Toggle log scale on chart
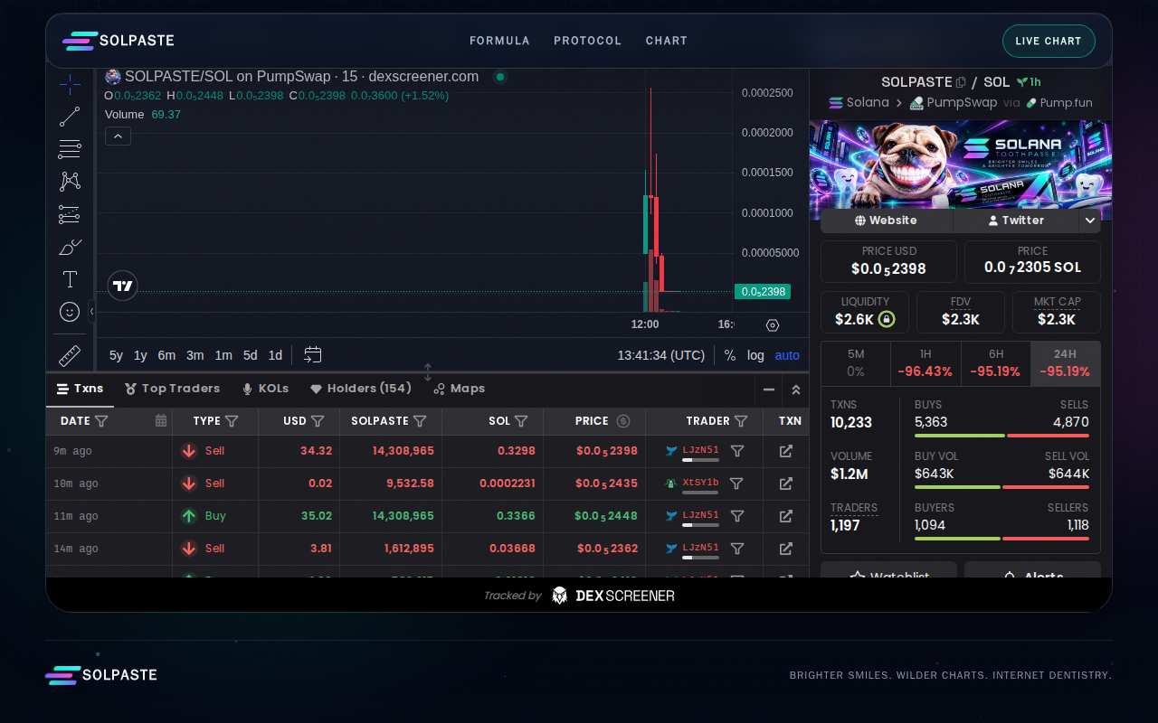1158x723 pixels. click(755, 355)
